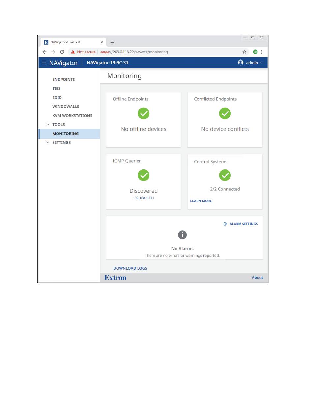Image resolution: width=313 pixels, height=416 pixels.
Task: Click the green browser extension icon
Action: tap(255, 52)
